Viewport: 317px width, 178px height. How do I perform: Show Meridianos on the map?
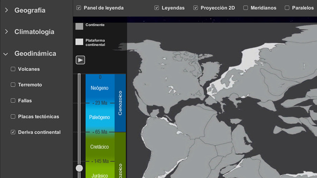click(x=246, y=8)
